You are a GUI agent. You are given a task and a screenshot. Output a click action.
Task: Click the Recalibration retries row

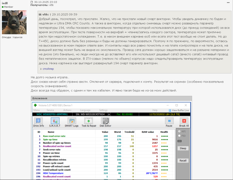point(104,160)
